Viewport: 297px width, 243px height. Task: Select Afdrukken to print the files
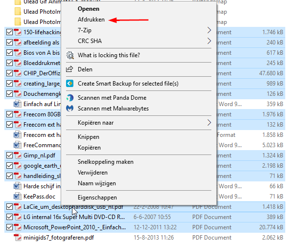[x=91, y=20]
